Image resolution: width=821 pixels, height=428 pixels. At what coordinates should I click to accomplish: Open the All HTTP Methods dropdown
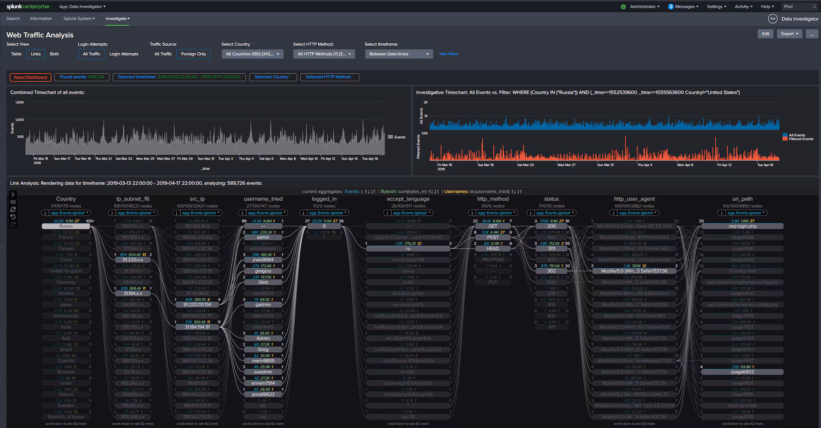click(x=324, y=54)
